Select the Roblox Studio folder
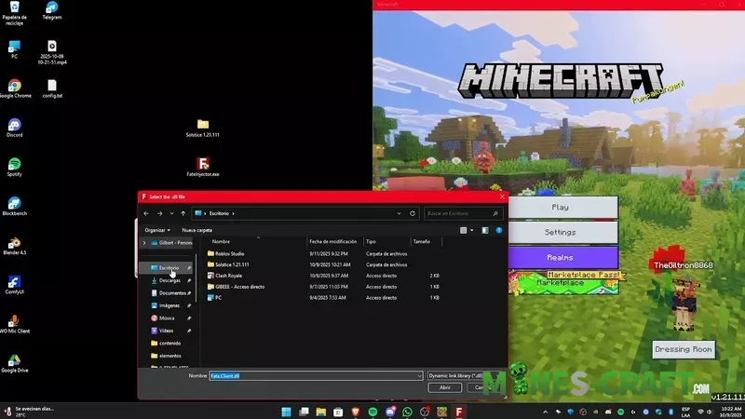This screenshot has height=419, width=745. [229, 253]
